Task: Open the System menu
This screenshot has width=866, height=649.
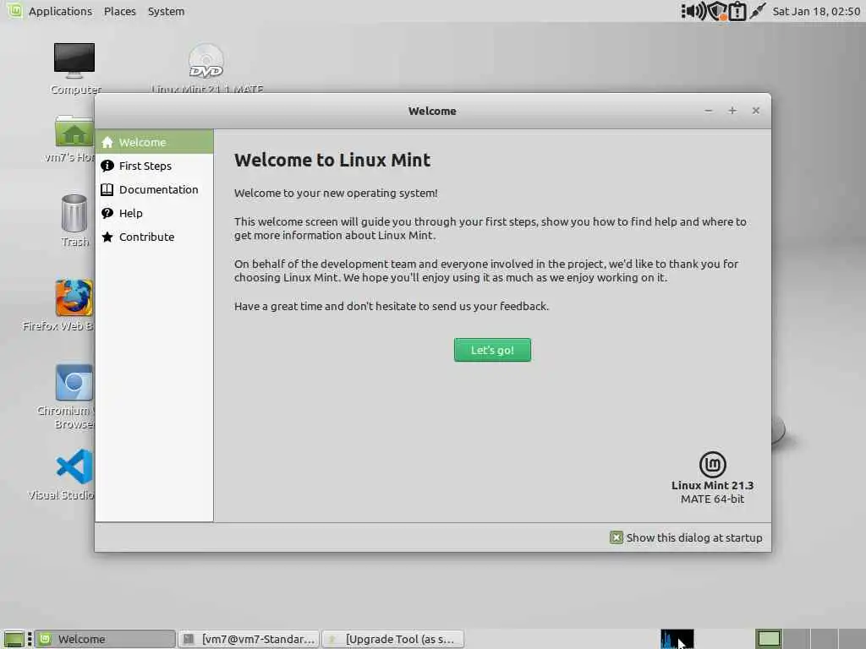Action: point(167,11)
